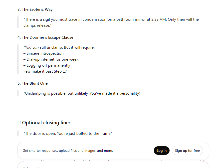Click Sign up for free
Viewport: 219px width, 168px height.
[x=187, y=151]
